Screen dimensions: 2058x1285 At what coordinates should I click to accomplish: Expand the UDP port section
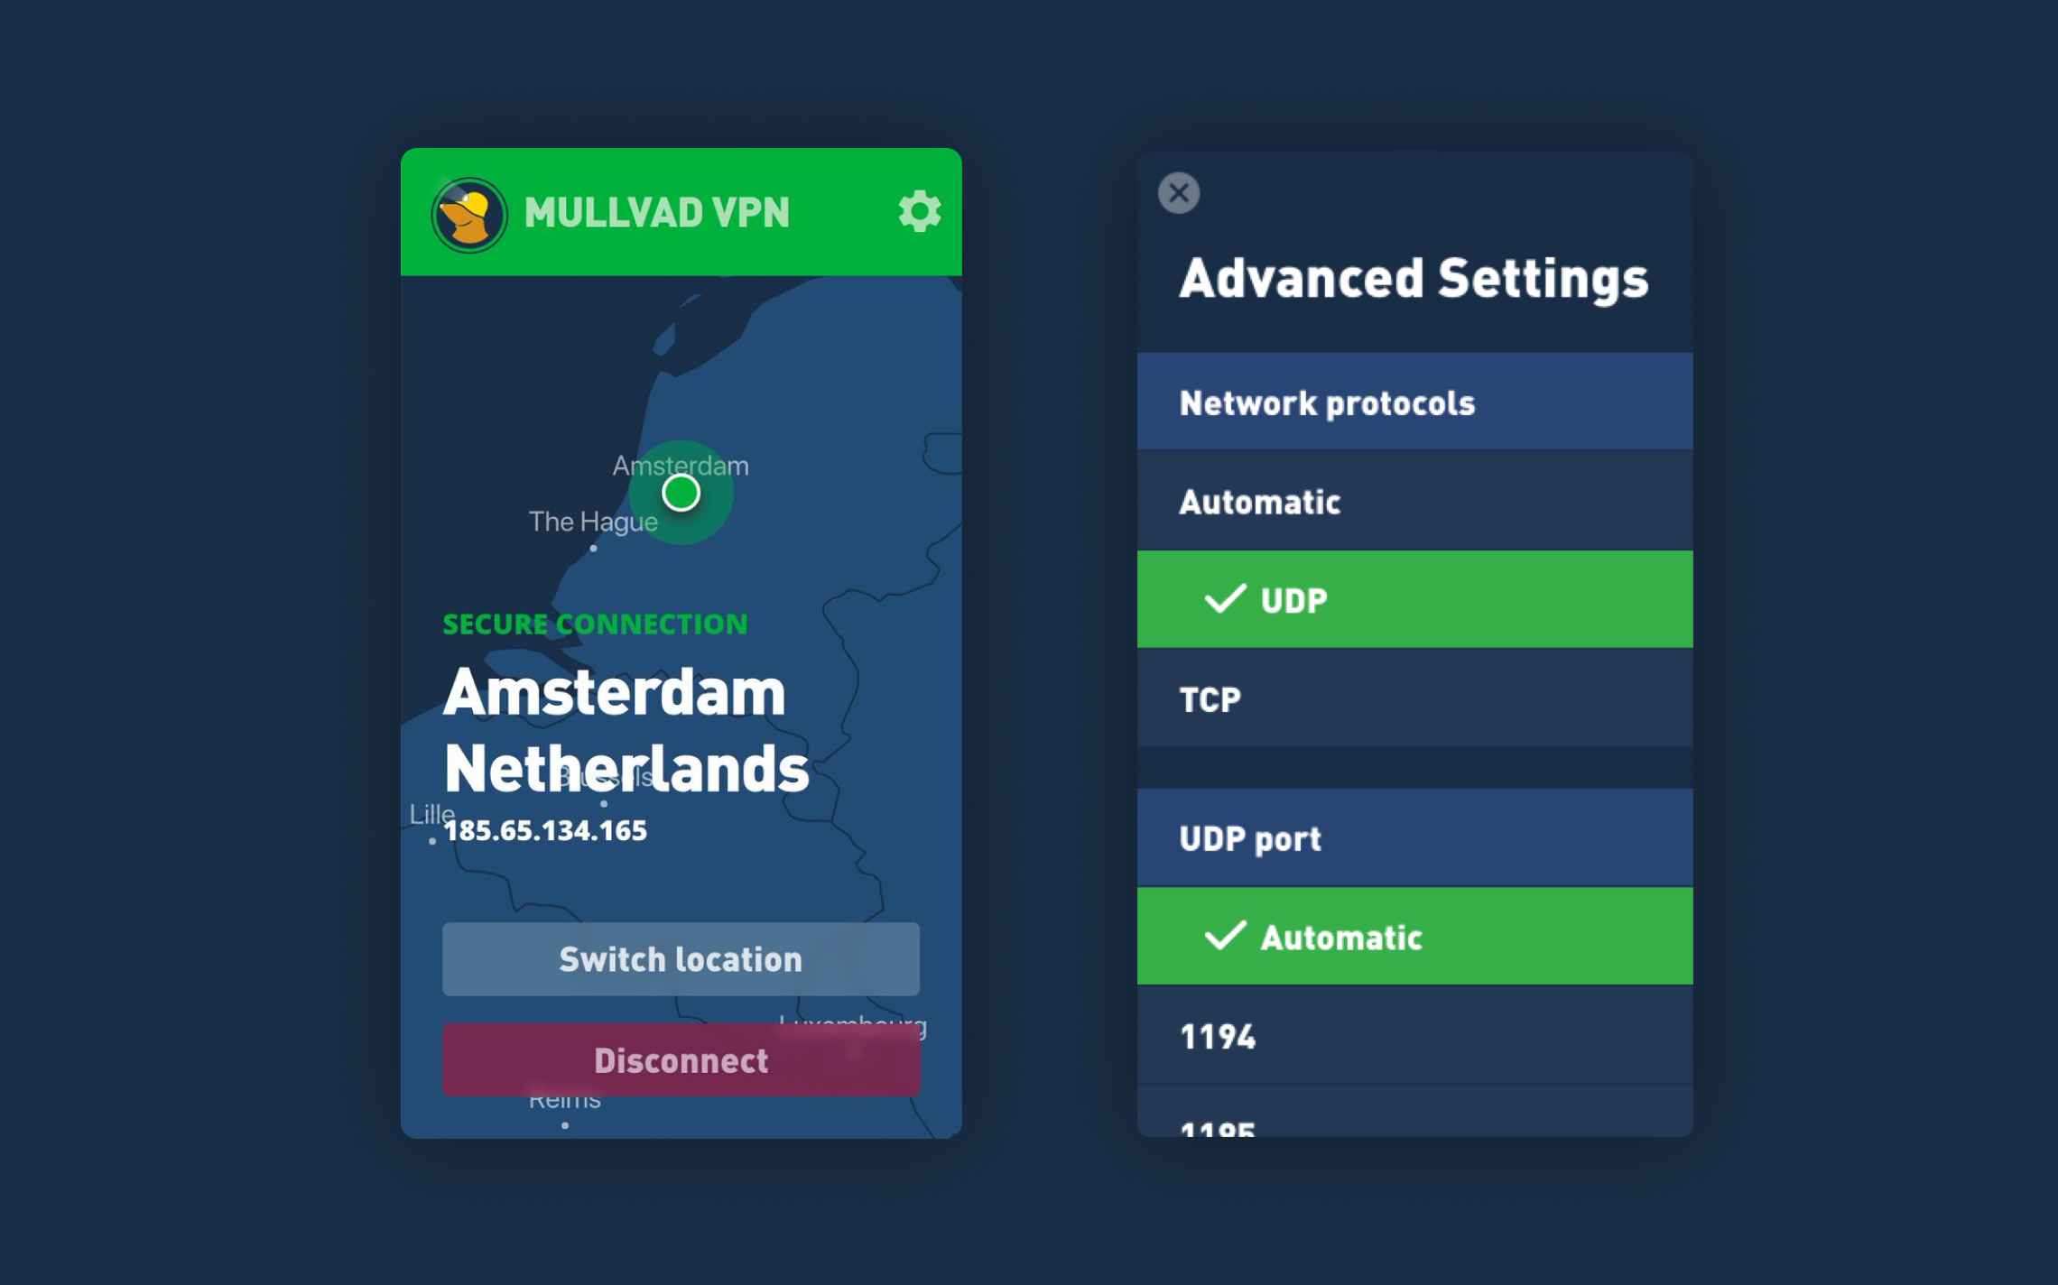pos(1415,838)
